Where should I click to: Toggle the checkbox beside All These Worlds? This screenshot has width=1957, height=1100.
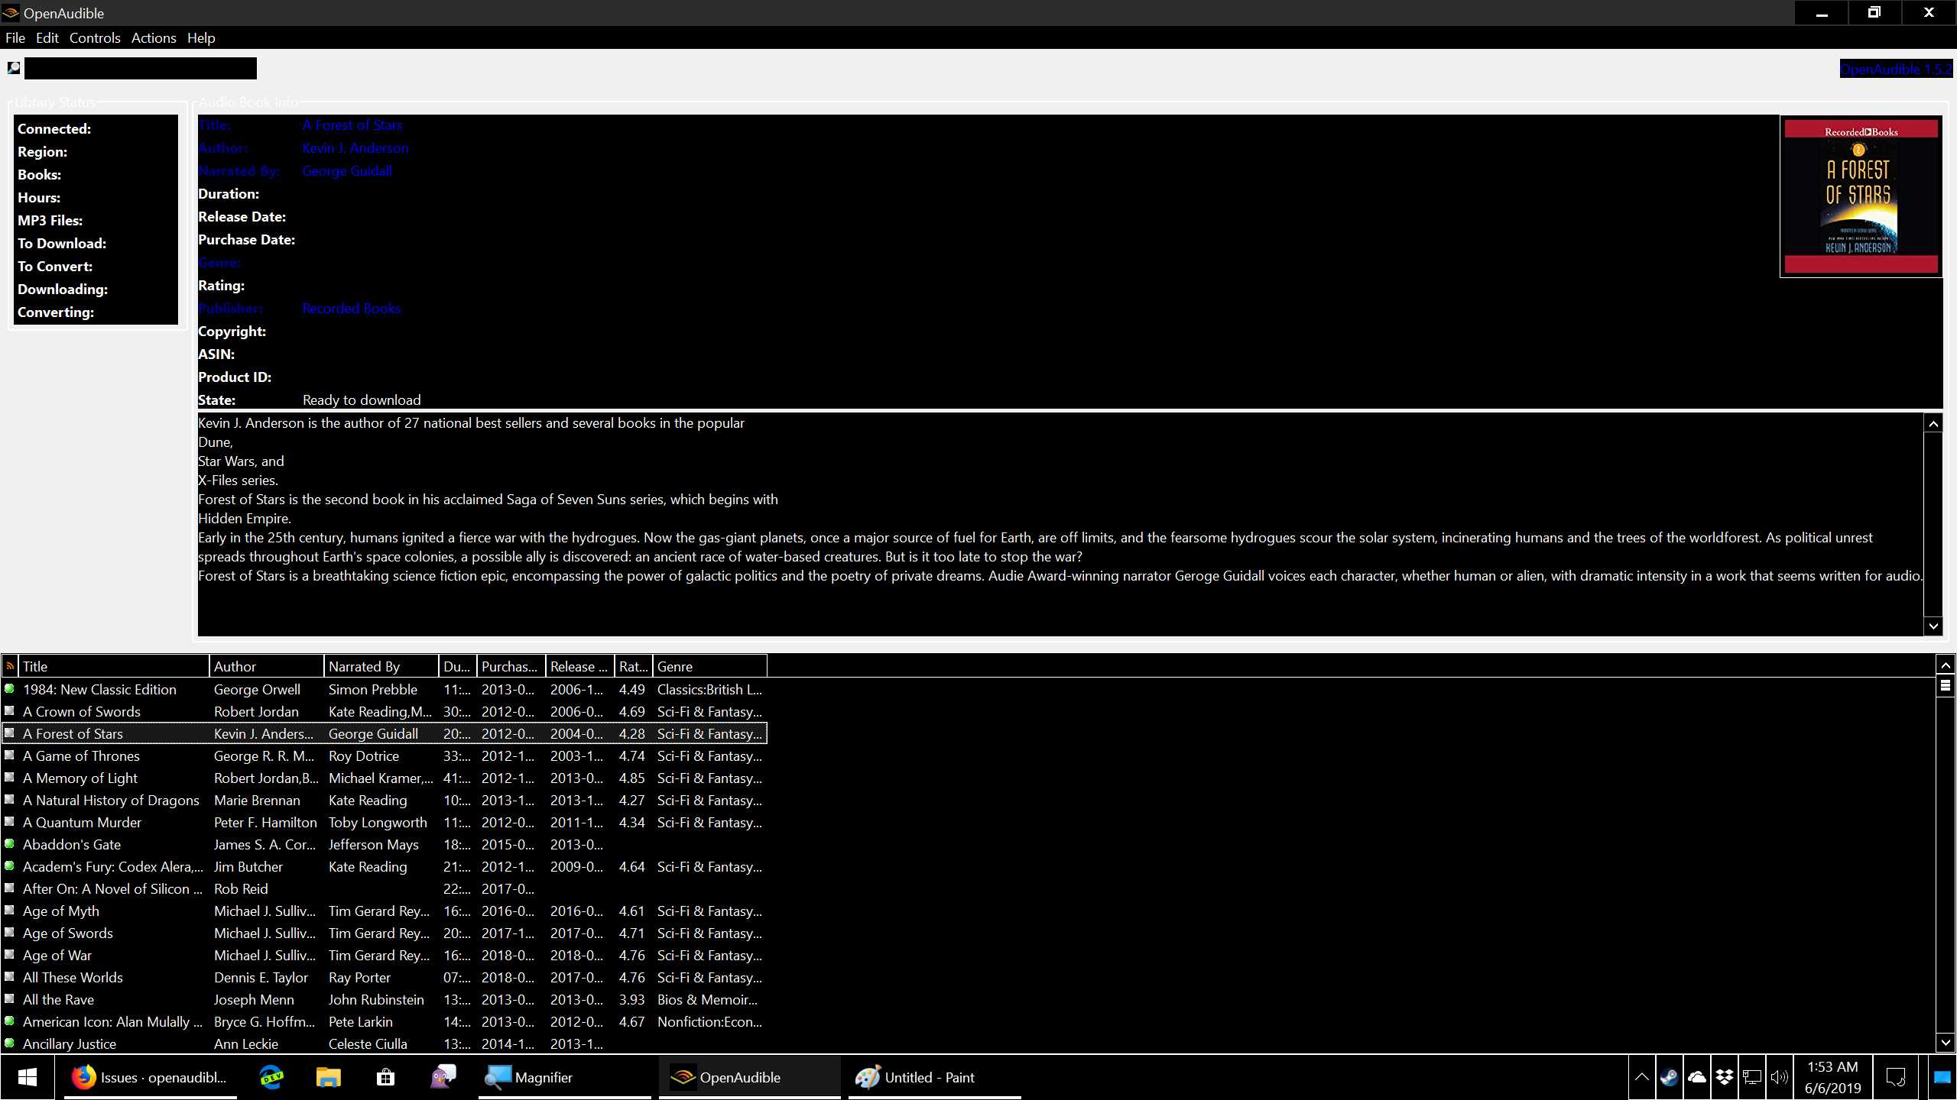pos(9,977)
